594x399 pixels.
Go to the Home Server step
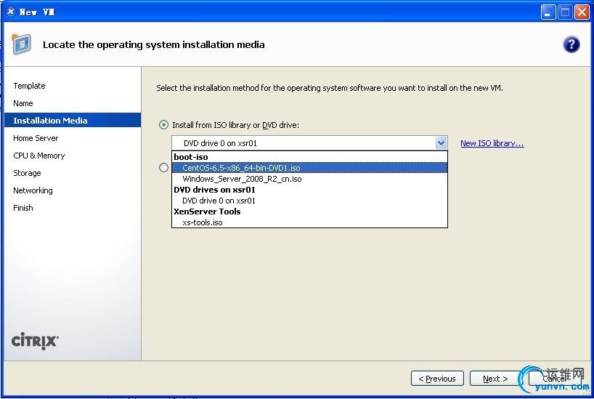[x=36, y=138]
